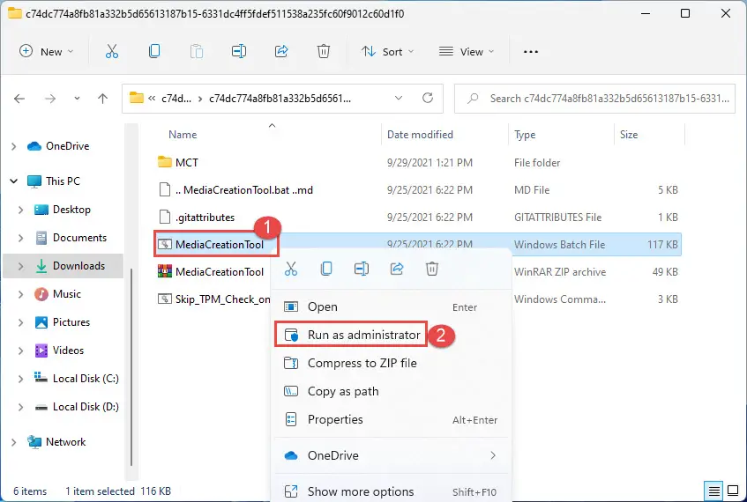
Task: Click the Forward navigation arrow
Action: (50, 99)
